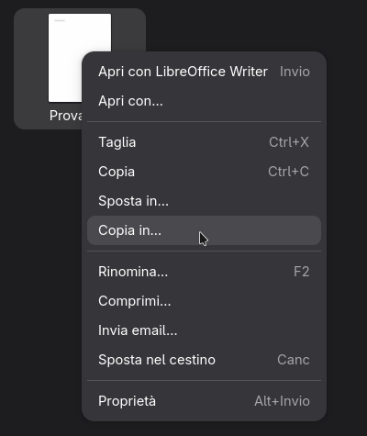Click the F2 shortcut hint beside Rinomina
367x436 pixels.
(x=302, y=272)
